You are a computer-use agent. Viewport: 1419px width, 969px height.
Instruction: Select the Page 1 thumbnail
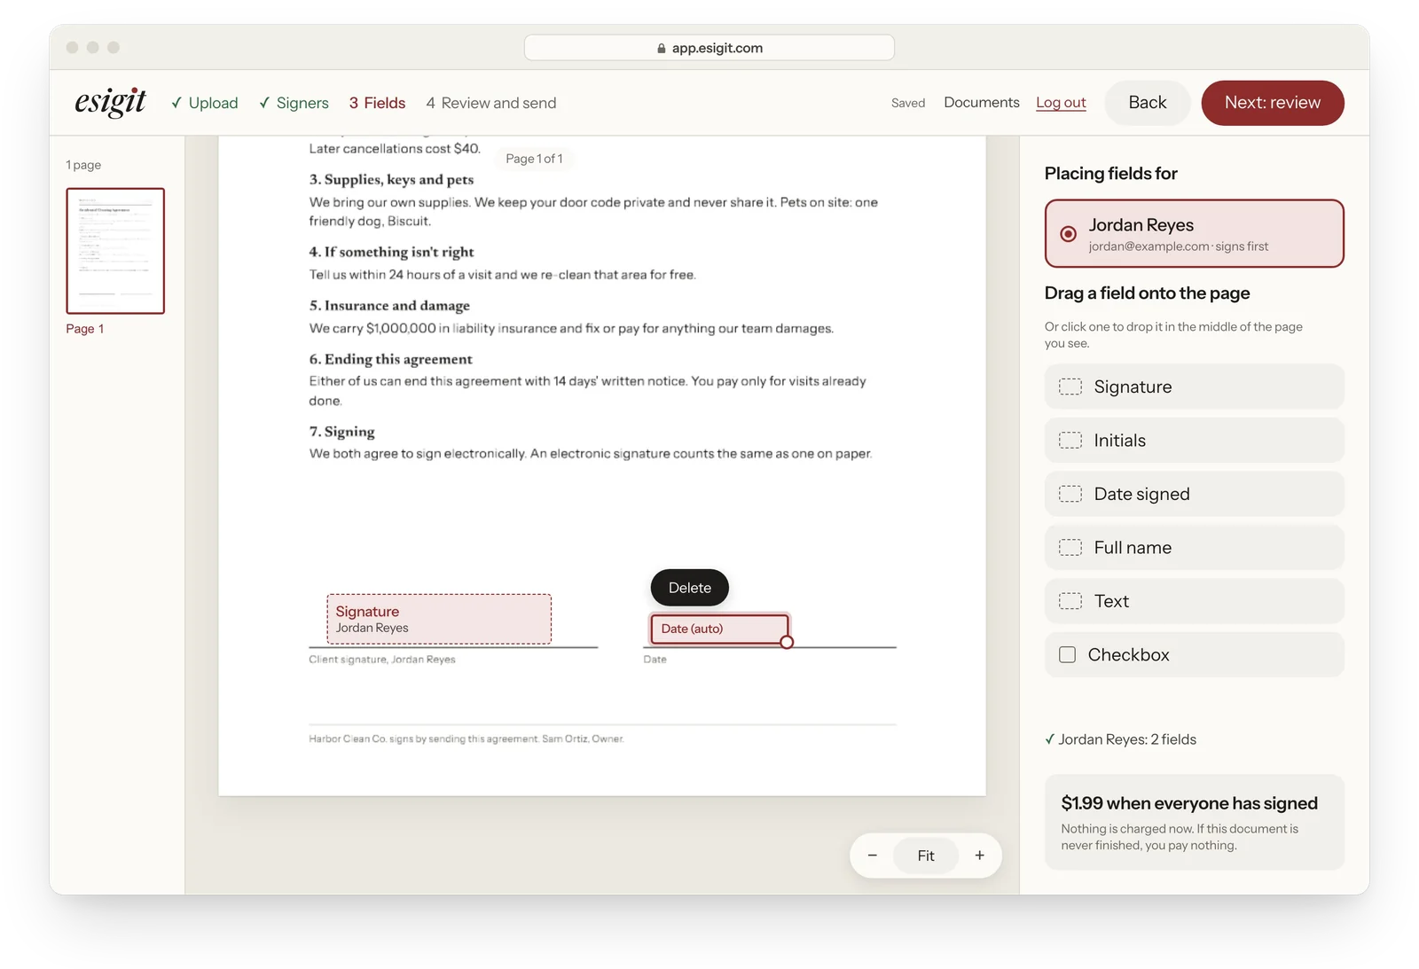[x=115, y=251]
